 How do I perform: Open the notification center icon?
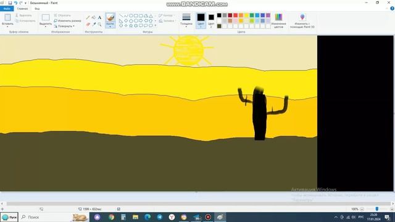pos(387,217)
